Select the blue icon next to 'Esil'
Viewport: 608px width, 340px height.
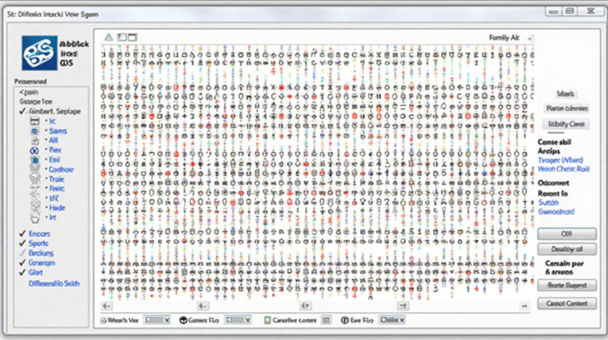(35, 160)
